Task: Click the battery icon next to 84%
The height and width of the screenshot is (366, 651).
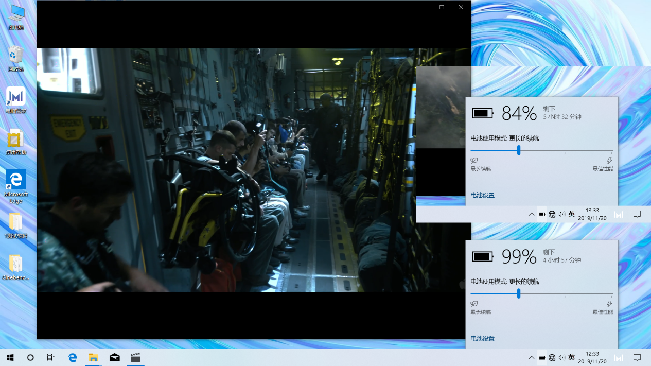Action: pyautogui.click(x=483, y=113)
